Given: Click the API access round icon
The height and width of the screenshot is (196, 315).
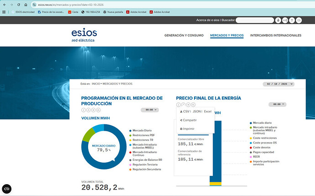Looking at the screenshot, I should tap(285, 20).
